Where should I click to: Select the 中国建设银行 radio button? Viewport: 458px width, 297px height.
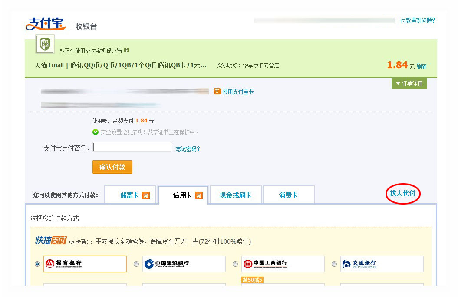[136, 264]
